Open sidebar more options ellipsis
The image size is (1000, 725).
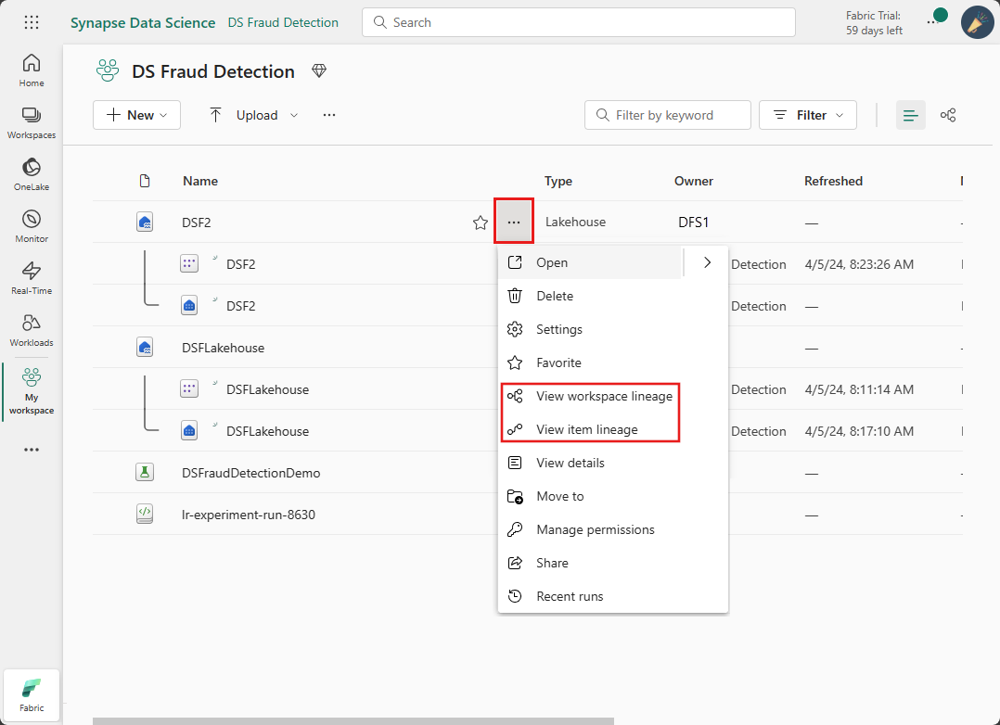click(x=32, y=450)
